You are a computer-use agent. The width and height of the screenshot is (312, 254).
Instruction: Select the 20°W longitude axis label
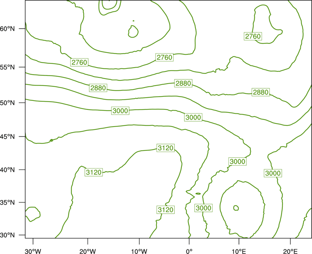point(87,251)
